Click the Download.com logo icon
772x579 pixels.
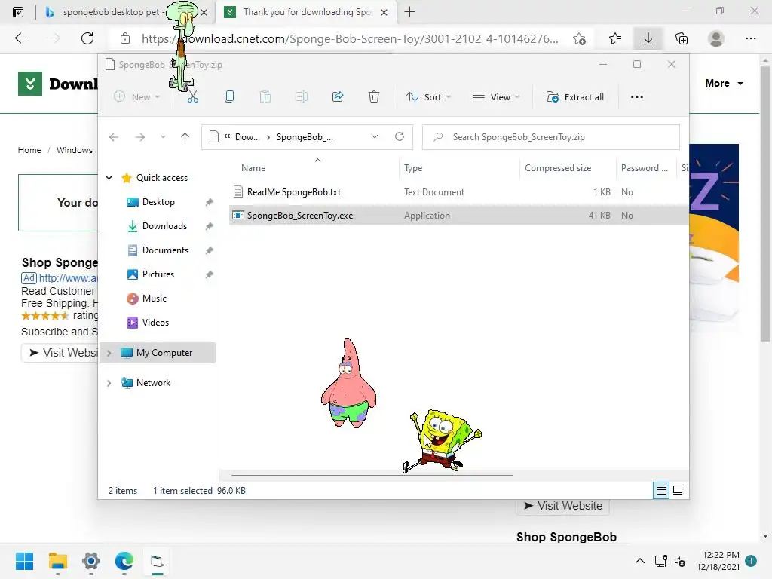pyautogui.click(x=30, y=84)
